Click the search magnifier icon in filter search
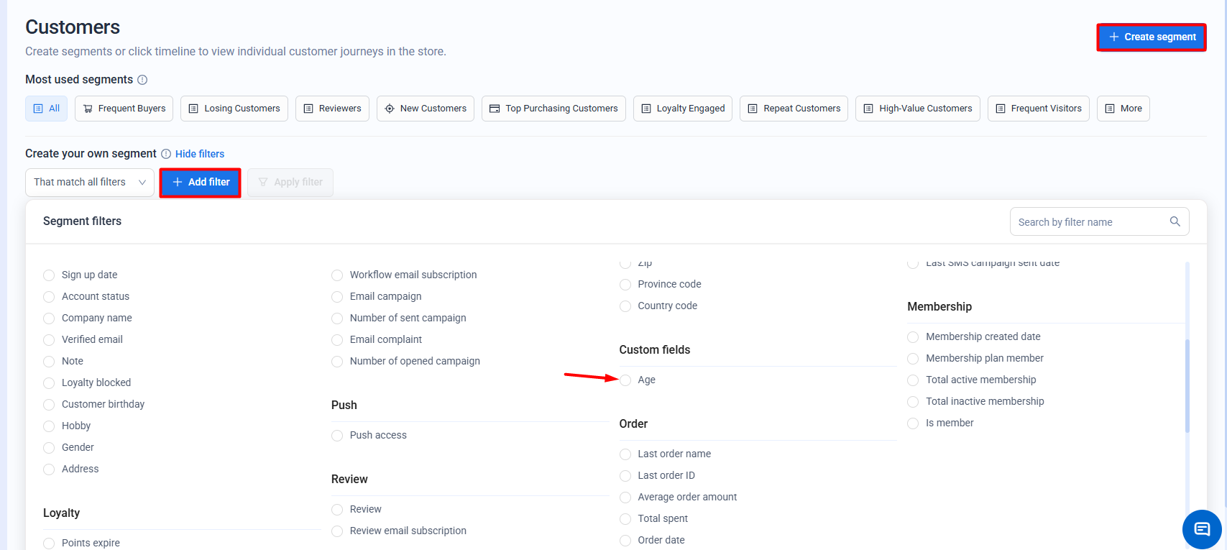Image resolution: width=1227 pixels, height=550 pixels. [x=1175, y=221]
